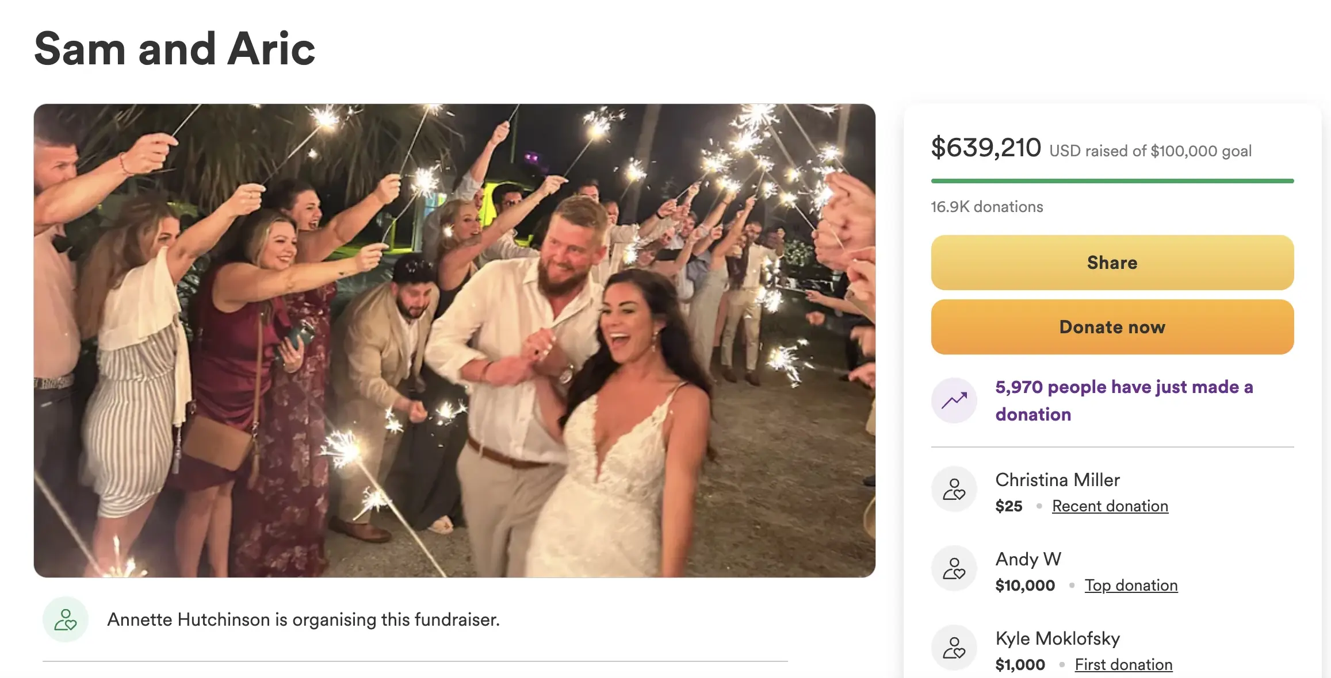Viewport: 1331px width, 678px height.
Task: Click Kyle Moklofsky's donor avatar icon
Action: click(x=954, y=648)
